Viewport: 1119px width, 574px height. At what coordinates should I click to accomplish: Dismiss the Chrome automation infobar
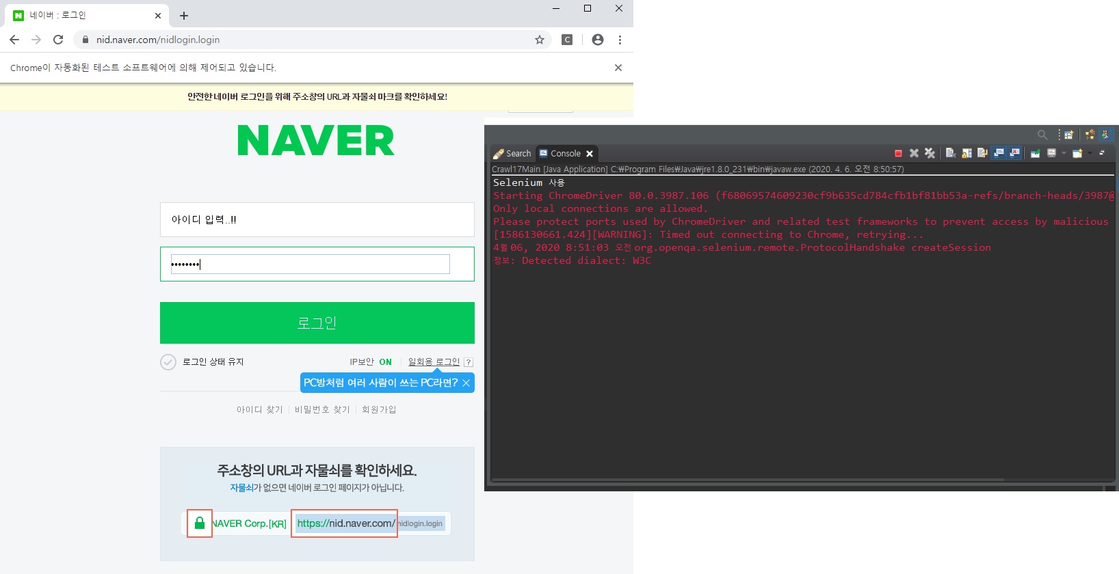pos(618,68)
